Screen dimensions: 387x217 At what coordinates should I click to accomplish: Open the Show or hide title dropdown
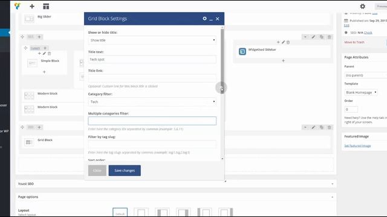pyautogui.click(x=152, y=40)
